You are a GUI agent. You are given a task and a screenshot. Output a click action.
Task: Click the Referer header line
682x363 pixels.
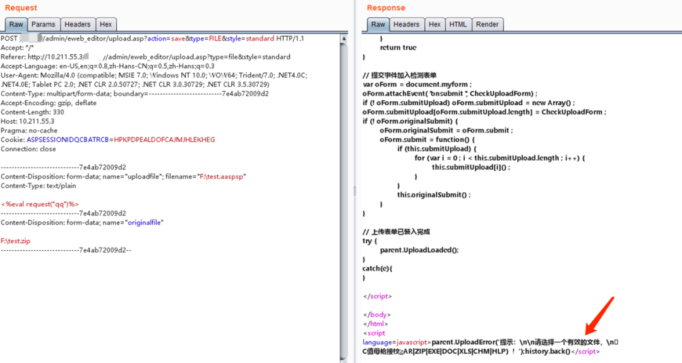(145, 57)
